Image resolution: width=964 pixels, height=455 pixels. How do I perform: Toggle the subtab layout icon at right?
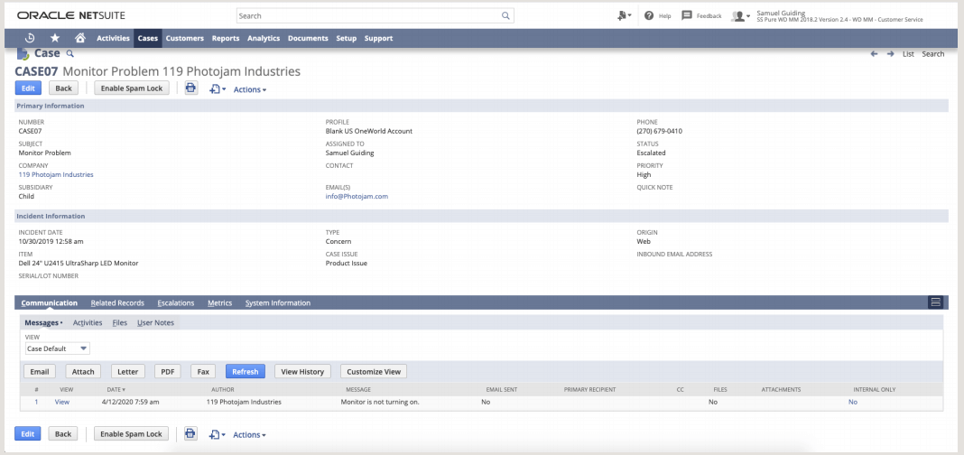(x=936, y=302)
